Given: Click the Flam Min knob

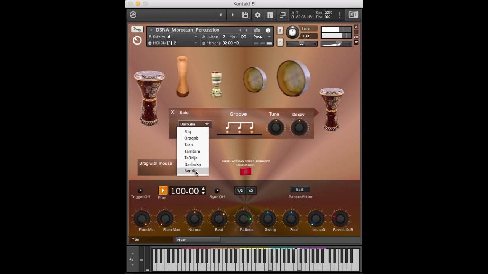Looking at the screenshot, I should [x=142, y=218].
